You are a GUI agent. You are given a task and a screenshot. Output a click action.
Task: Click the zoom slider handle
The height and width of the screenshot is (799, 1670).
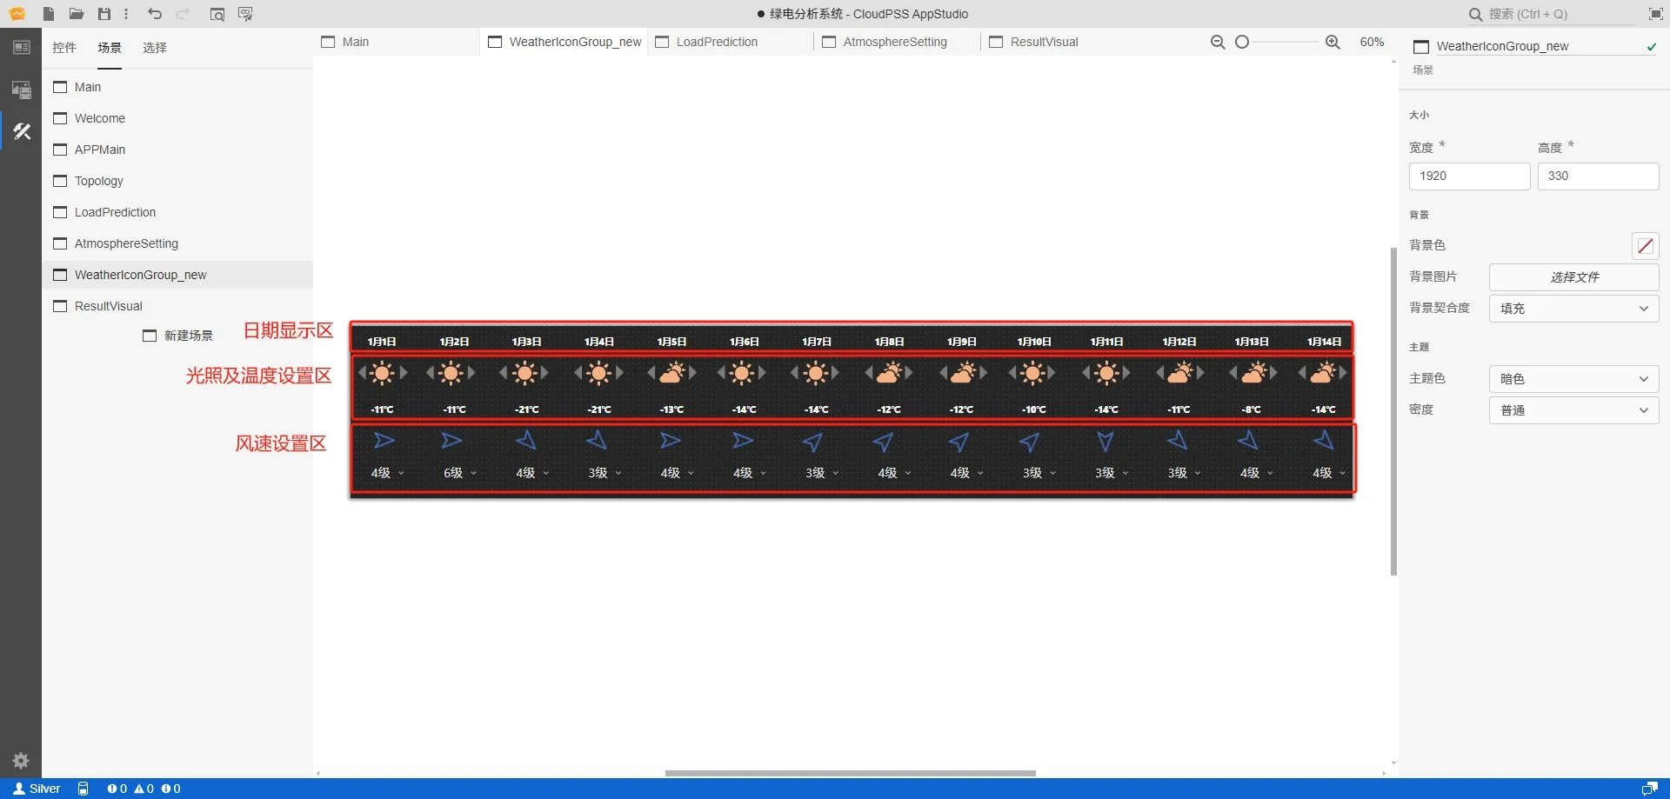(1242, 42)
